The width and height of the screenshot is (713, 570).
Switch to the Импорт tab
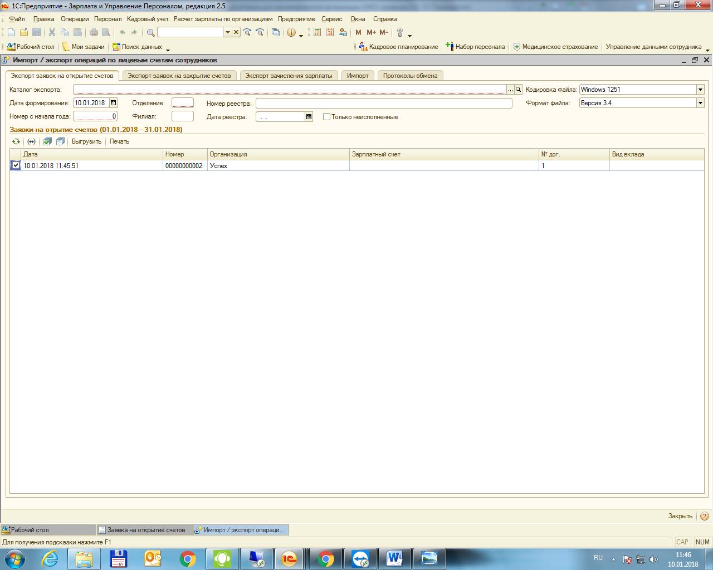[358, 76]
